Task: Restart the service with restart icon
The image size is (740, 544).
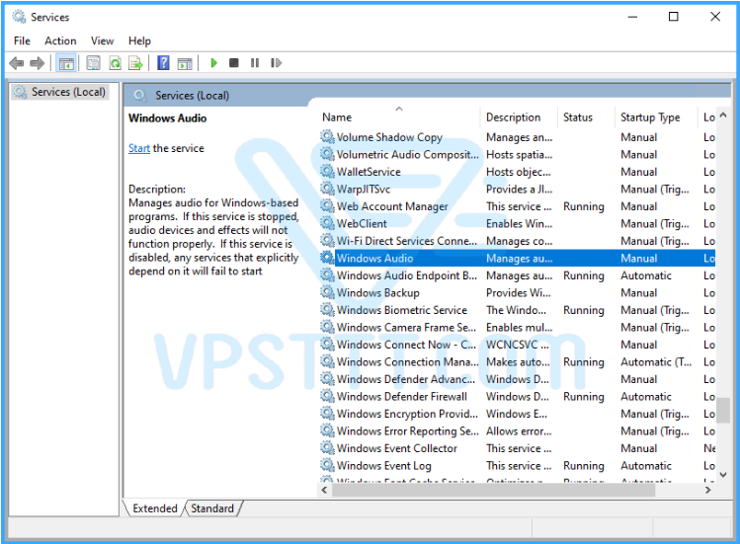Action: pyautogui.click(x=276, y=63)
